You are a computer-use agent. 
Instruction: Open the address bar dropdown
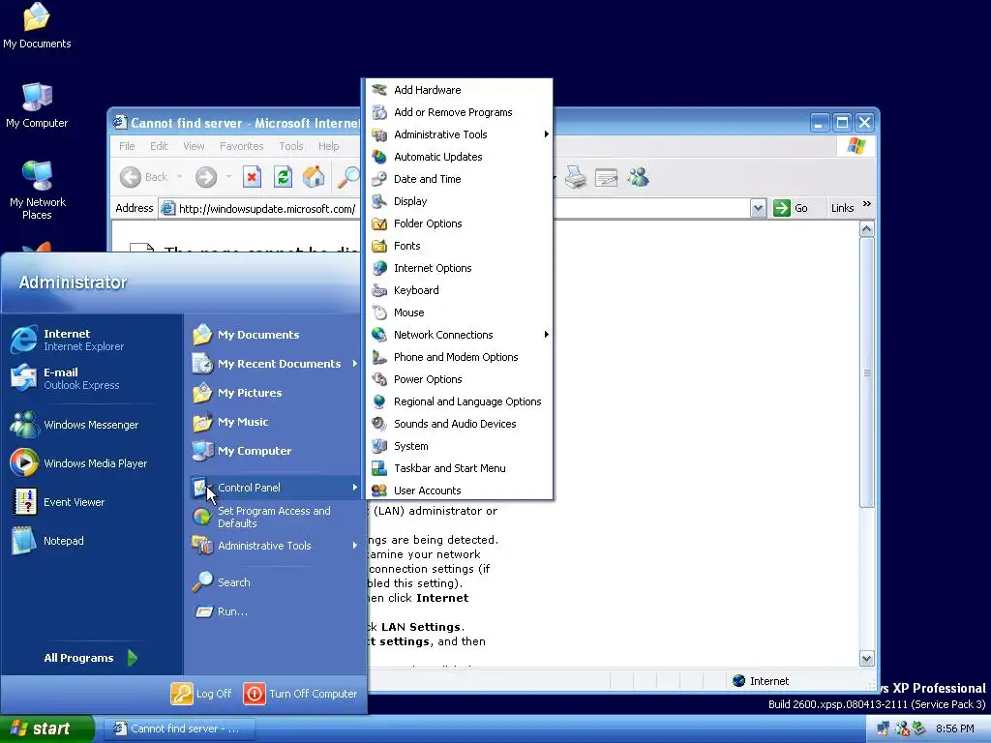click(758, 208)
